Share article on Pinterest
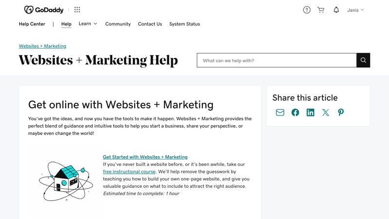This screenshot has height=219, width=389. [341, 112]
